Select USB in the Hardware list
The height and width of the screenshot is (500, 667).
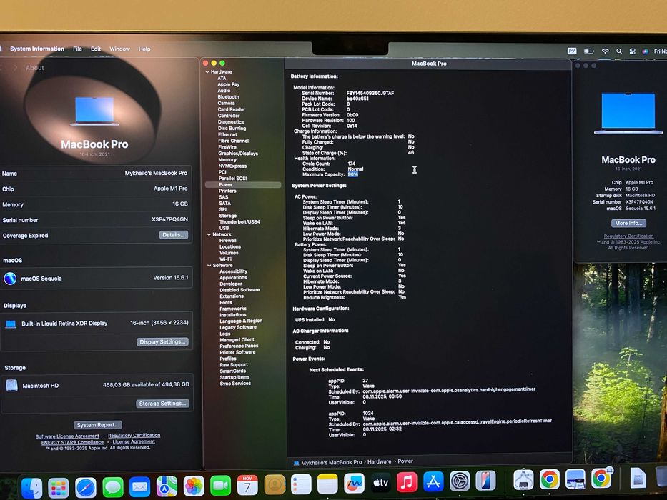(224, 228)
